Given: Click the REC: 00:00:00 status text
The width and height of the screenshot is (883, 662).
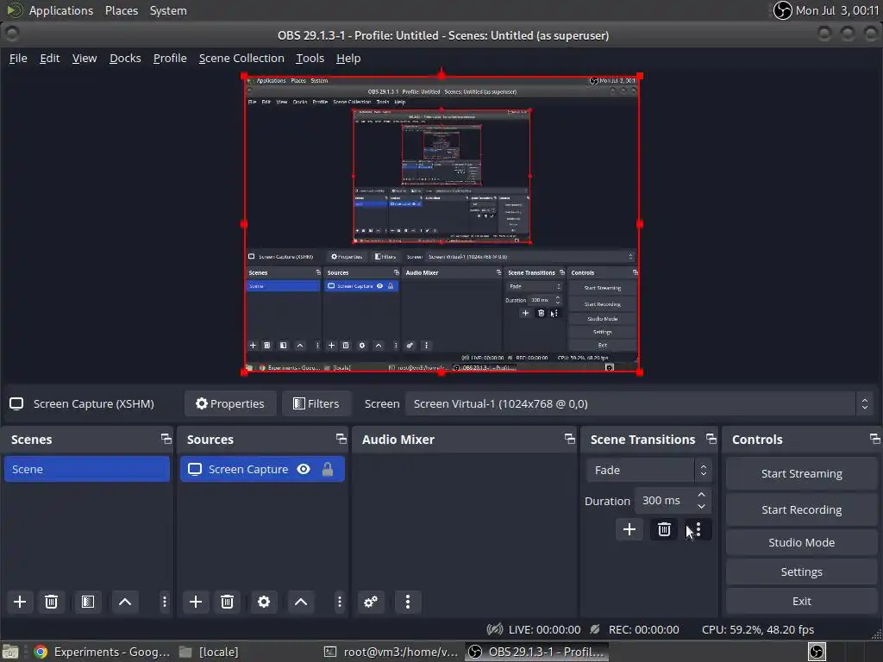Looking at the screenshot, I should click(x=643, y=629).
